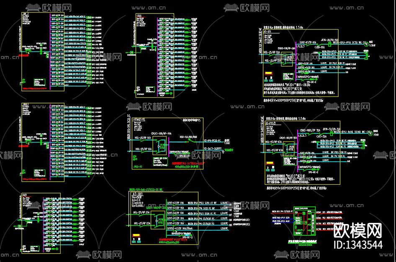Click the JR36-20/10-16A relay label

[x=329, y=40]
